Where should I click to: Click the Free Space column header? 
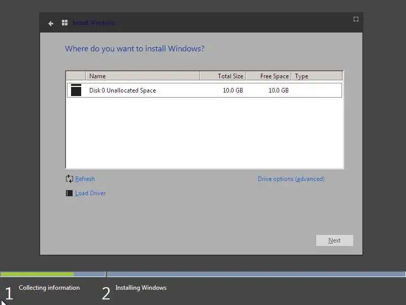coord(268,76)
